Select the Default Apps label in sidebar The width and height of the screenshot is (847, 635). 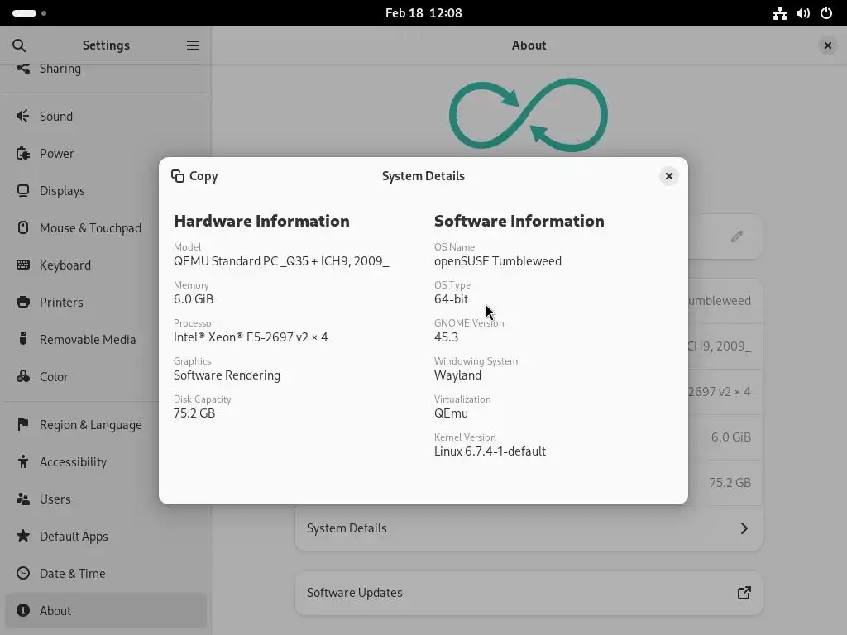tap(74, 536)
